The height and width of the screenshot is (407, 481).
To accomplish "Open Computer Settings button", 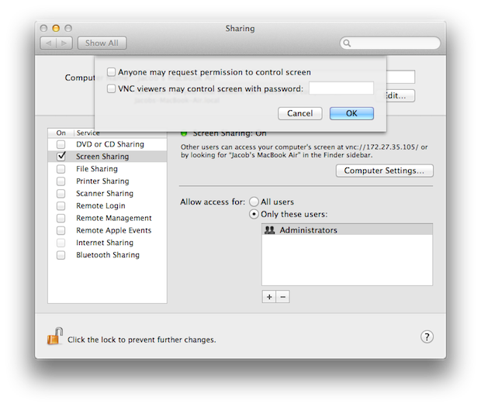I will tap(384, 171).
